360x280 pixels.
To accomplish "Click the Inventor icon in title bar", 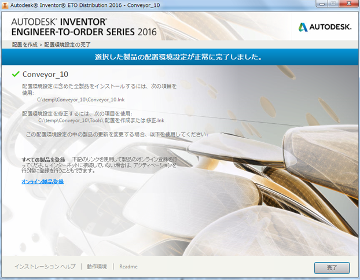I will point(5,5).
